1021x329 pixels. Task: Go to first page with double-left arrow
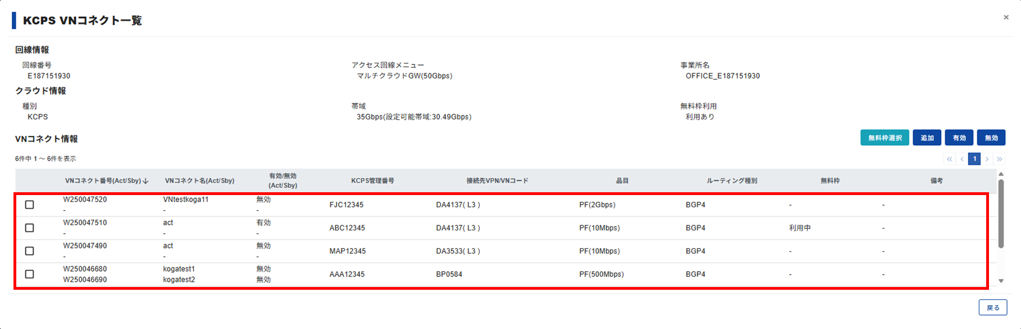[x=950, y=159]
